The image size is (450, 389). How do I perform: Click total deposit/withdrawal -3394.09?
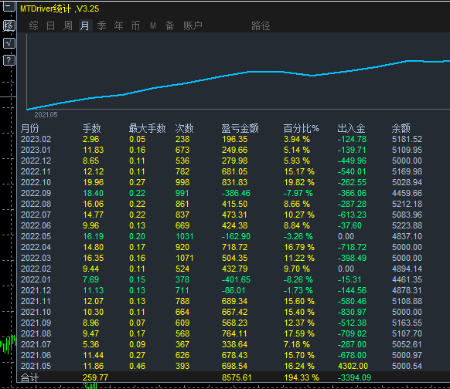(x=354, y=378)
